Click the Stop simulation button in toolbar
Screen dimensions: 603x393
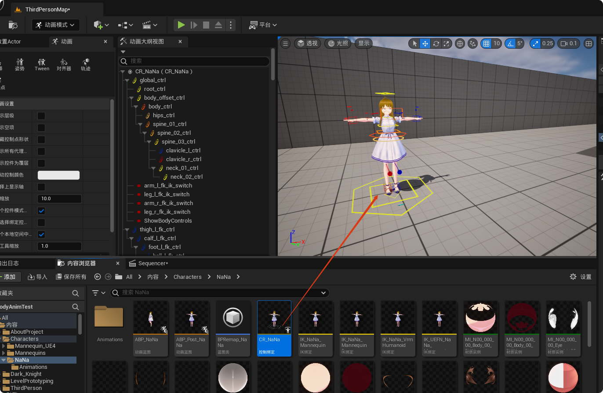coord(206,25)
